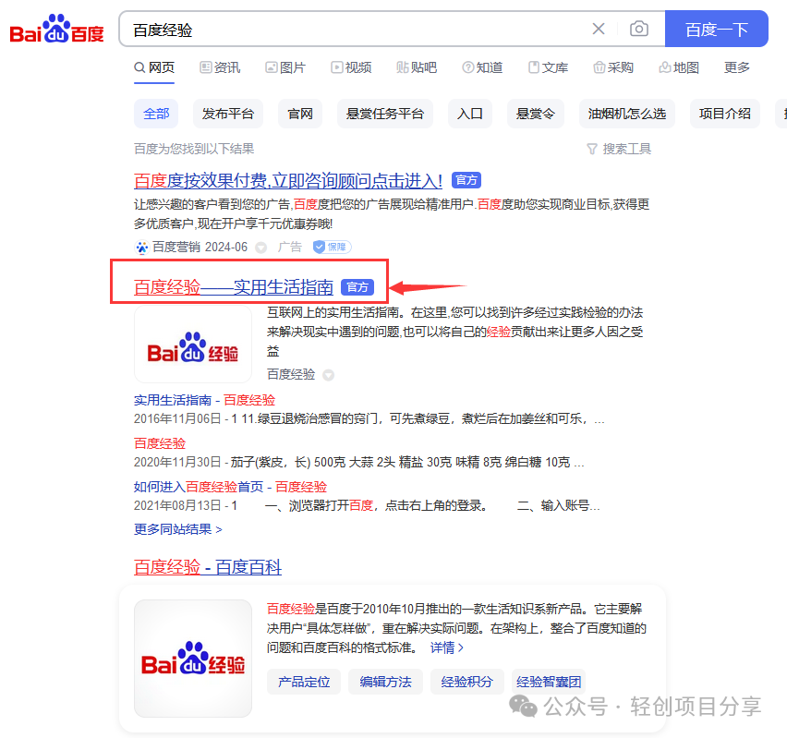
Task: Click 更多同站结果 link
Action: (x=177, y=529)
